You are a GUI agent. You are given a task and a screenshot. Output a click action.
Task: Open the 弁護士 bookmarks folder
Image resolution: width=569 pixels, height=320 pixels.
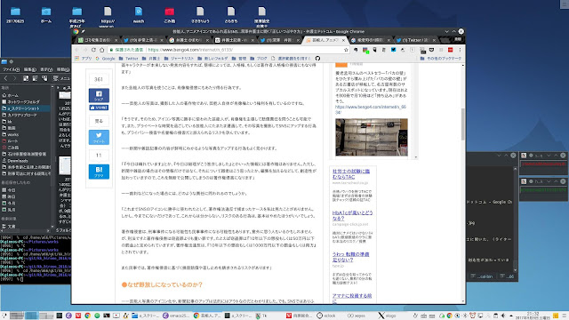151,58
